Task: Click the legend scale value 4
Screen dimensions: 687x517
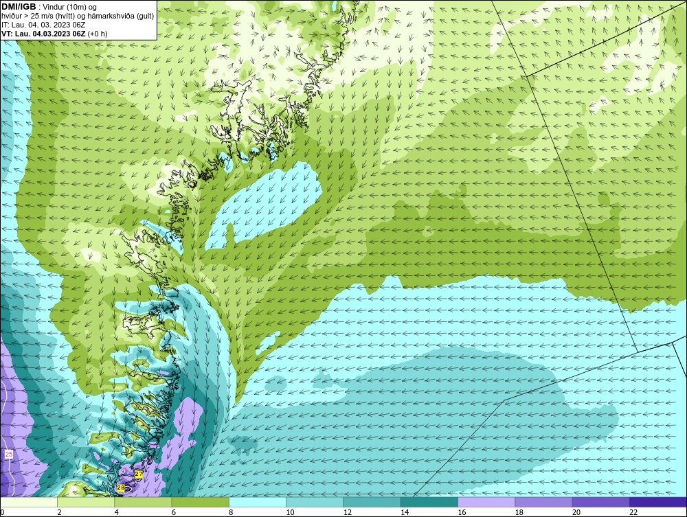Action: 117,512
